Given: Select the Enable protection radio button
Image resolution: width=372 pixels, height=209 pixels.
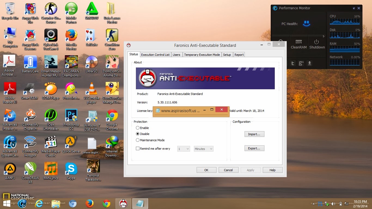Looking at the screenshot, I should (138, 128).
